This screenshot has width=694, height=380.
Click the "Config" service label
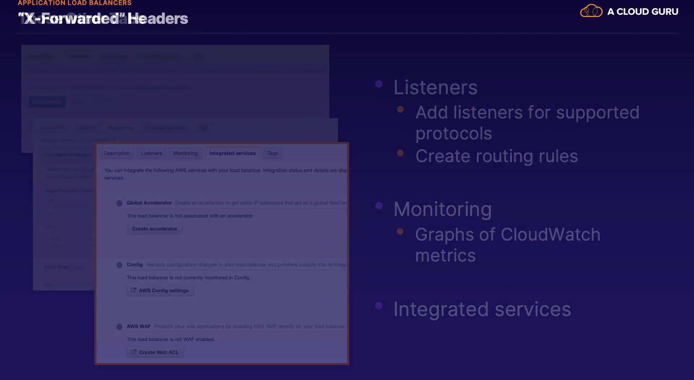(x=135, y=265)
